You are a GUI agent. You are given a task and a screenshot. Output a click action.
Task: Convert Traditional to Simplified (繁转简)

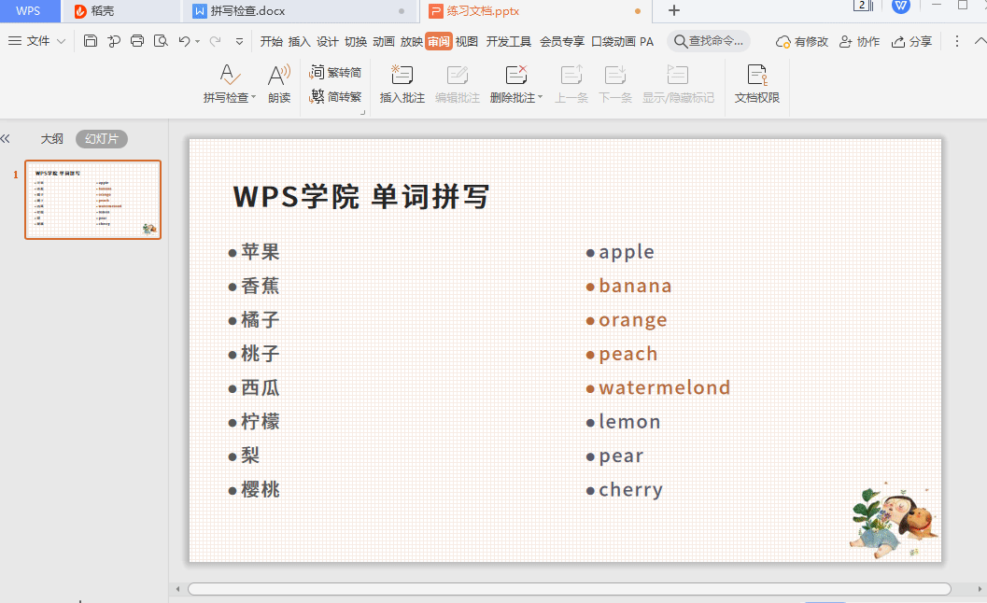(x=335, y=72)
